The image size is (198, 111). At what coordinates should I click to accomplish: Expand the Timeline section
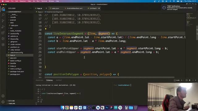click(12, 104)
